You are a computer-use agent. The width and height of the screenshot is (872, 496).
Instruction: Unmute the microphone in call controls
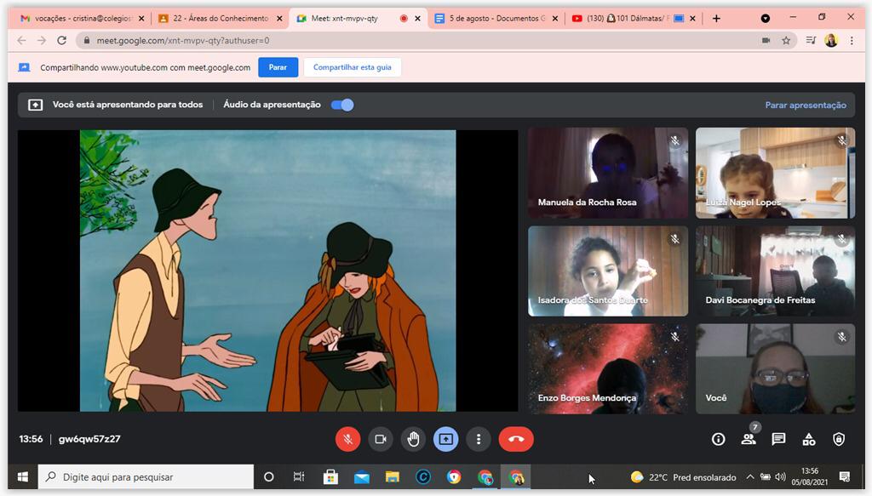coord(347,439)
